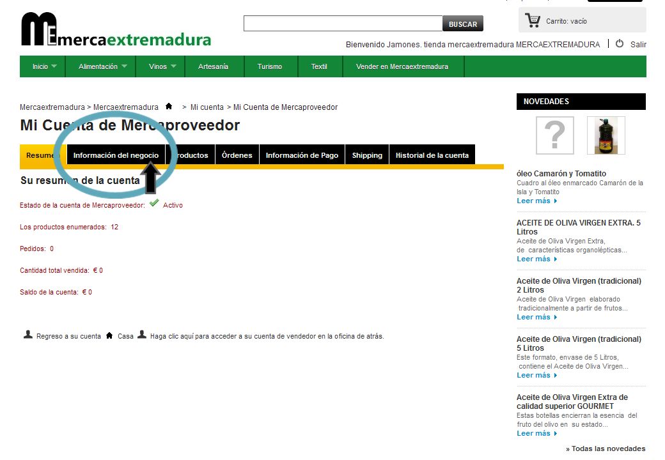Switch to the Órdenes tab
The image size is (665, 460).
(237, 155)
